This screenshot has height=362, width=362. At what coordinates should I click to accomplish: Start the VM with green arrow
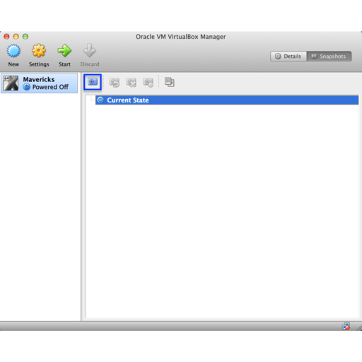point(64,50)
